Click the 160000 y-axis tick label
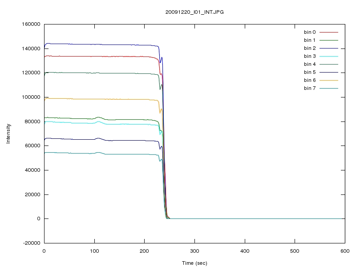The image size is (356, 267). 31,24
